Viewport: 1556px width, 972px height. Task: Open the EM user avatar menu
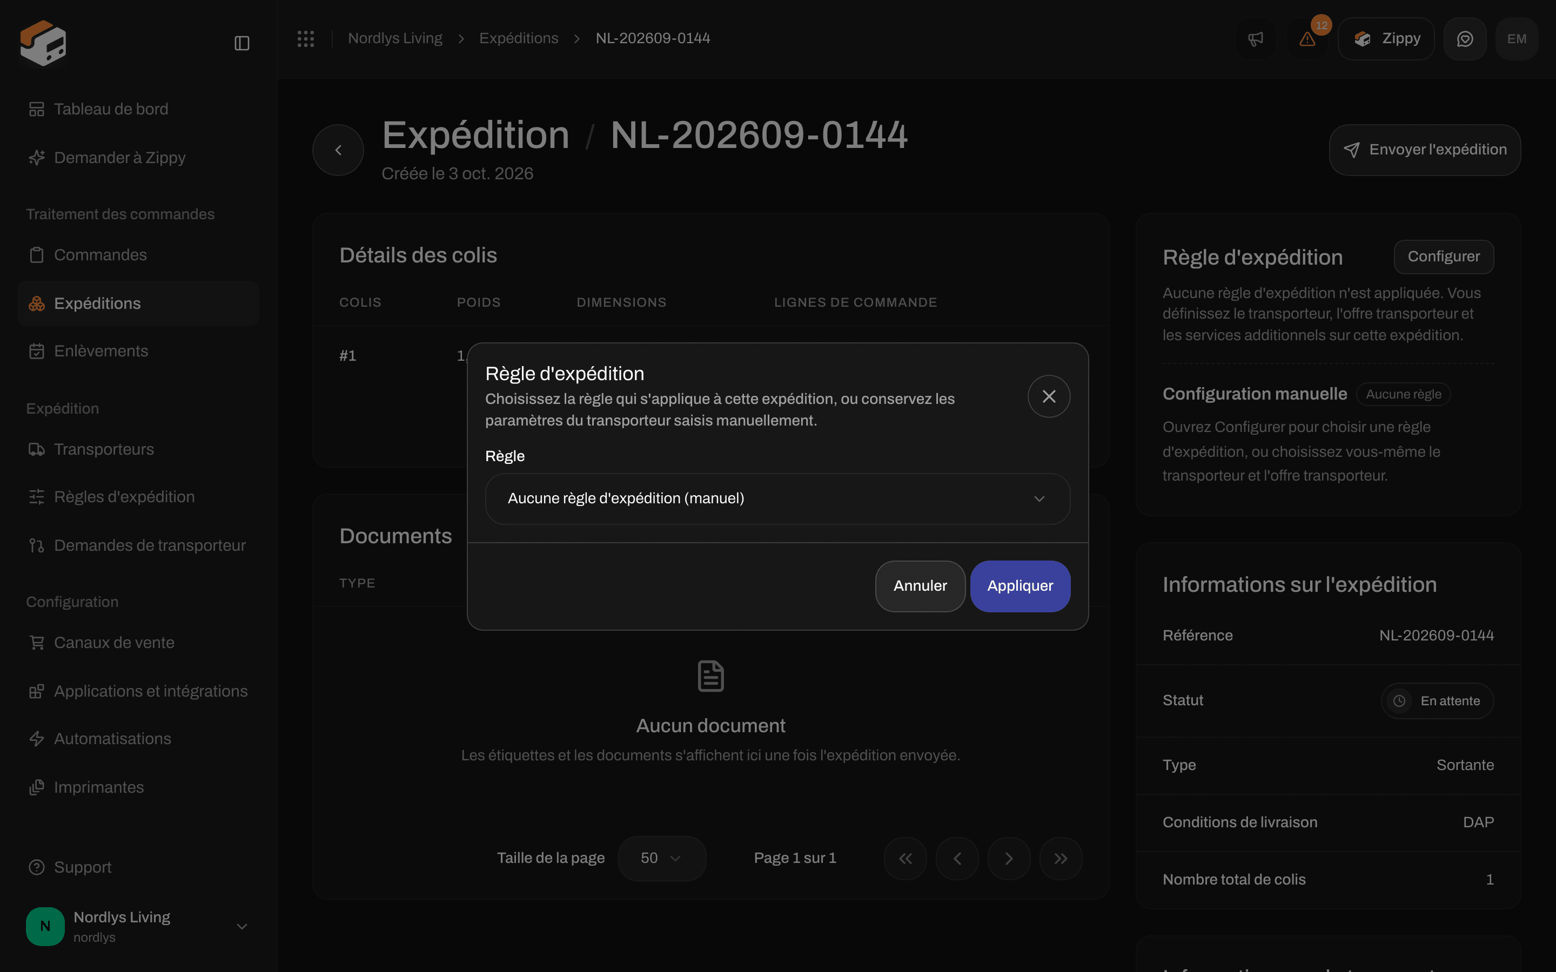pos(1517,39)
